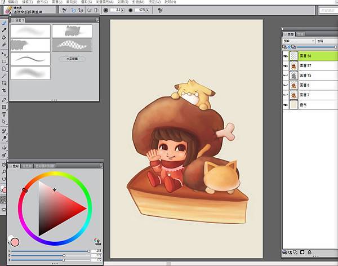Select the Grabber hand tool
The image size is (338, 266).
tap(4, 165)
